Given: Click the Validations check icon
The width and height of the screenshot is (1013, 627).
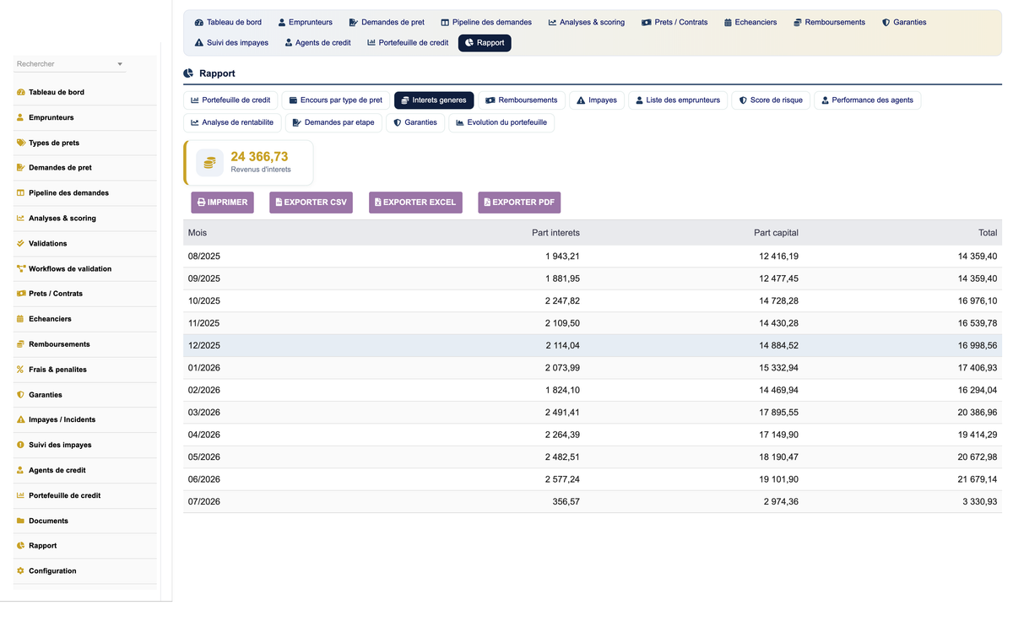Looking at the screenshot, I should (x=20, y=243).
